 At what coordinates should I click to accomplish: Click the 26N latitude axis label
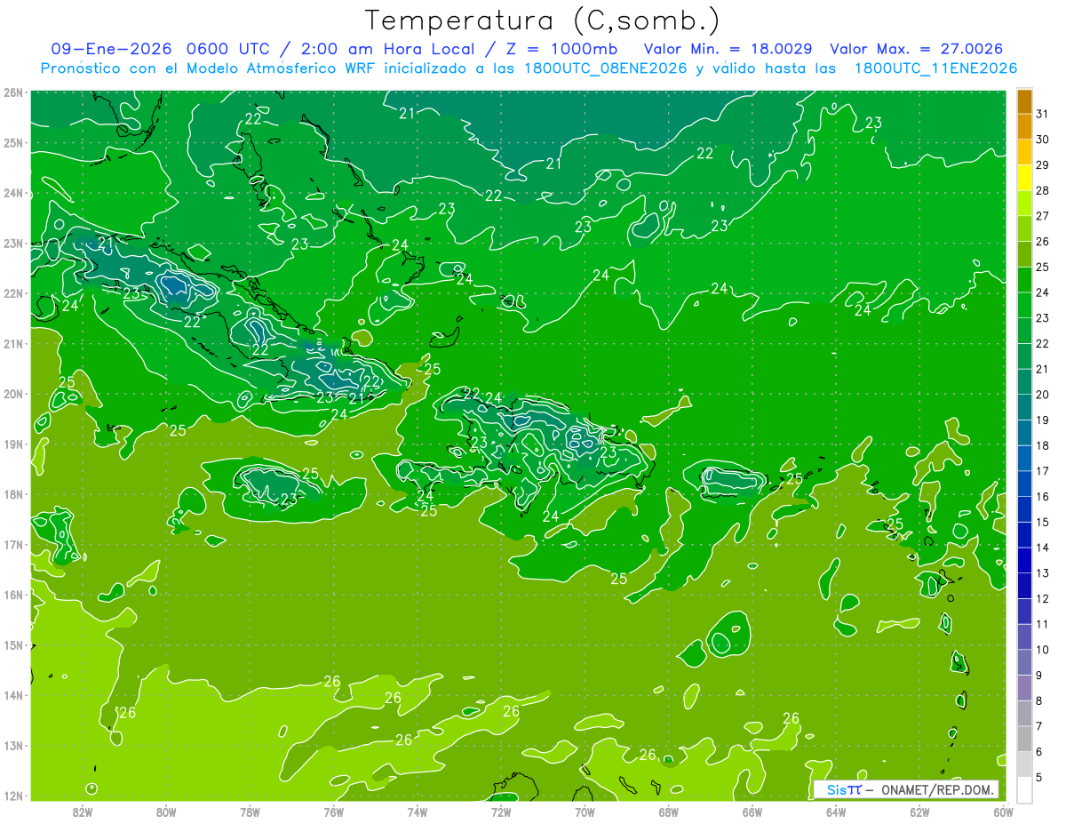(x=13, y=92)
